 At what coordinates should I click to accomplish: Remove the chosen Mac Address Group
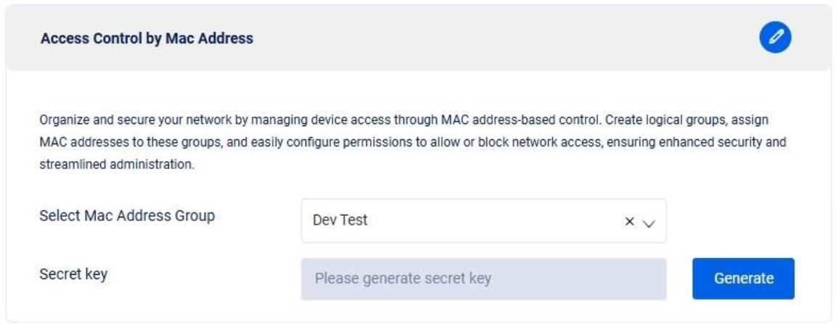click(x=630, y=221)
